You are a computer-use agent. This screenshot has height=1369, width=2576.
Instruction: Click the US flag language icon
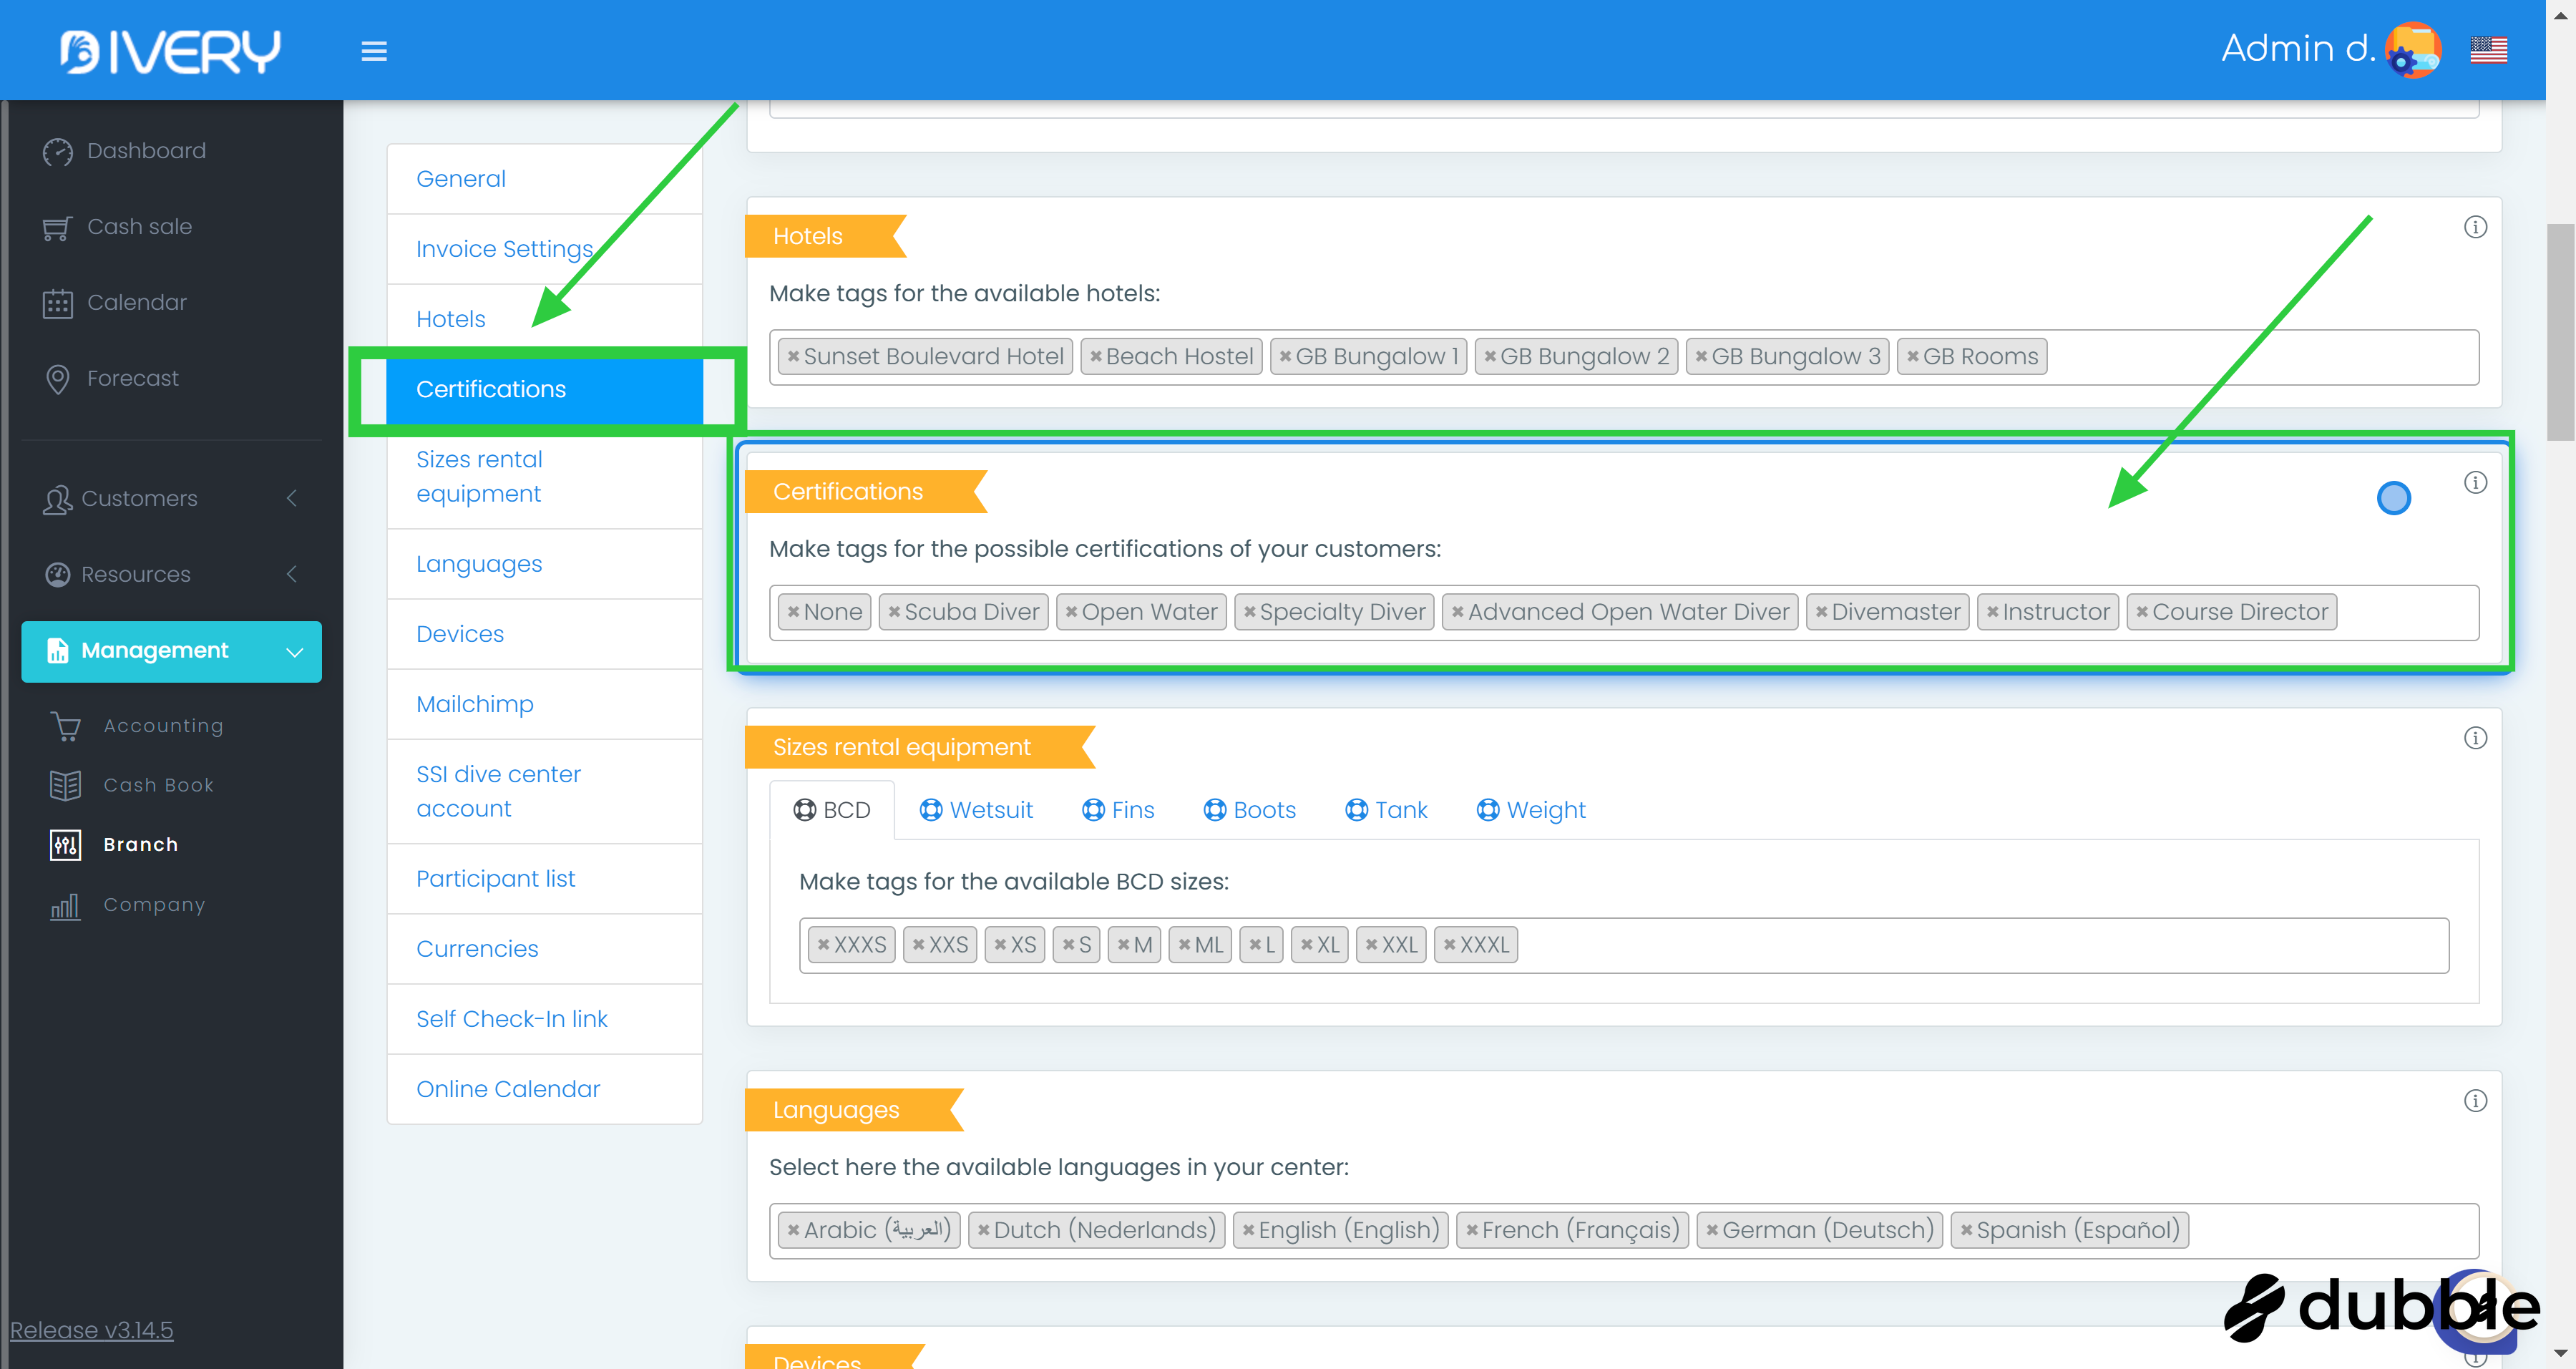pos(2488,50)
